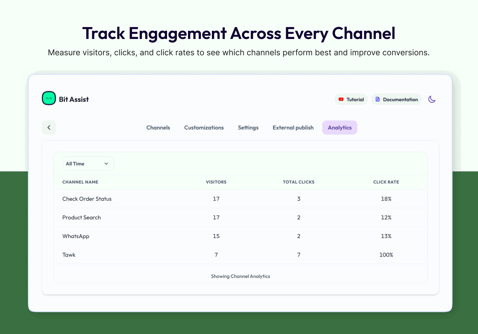This screenshot has height=334, width=478.
Task: Open the Documentation link
Action: coord(396,99)
